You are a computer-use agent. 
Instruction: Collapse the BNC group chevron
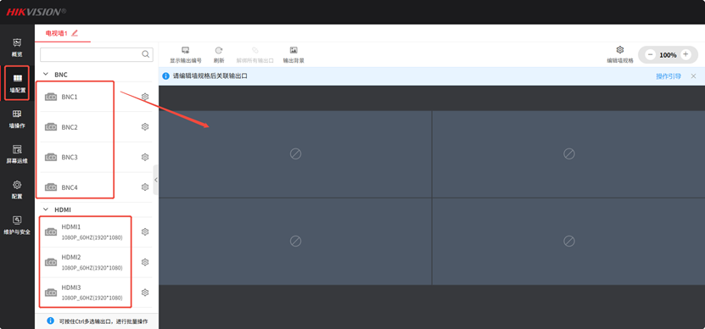point(46,74)
